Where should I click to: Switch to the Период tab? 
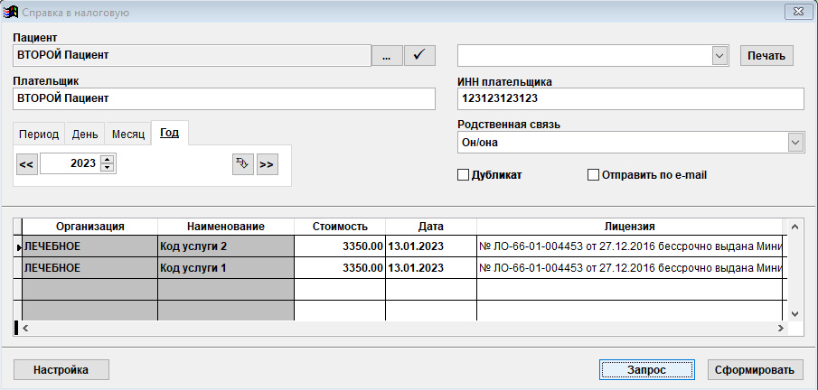39,134
